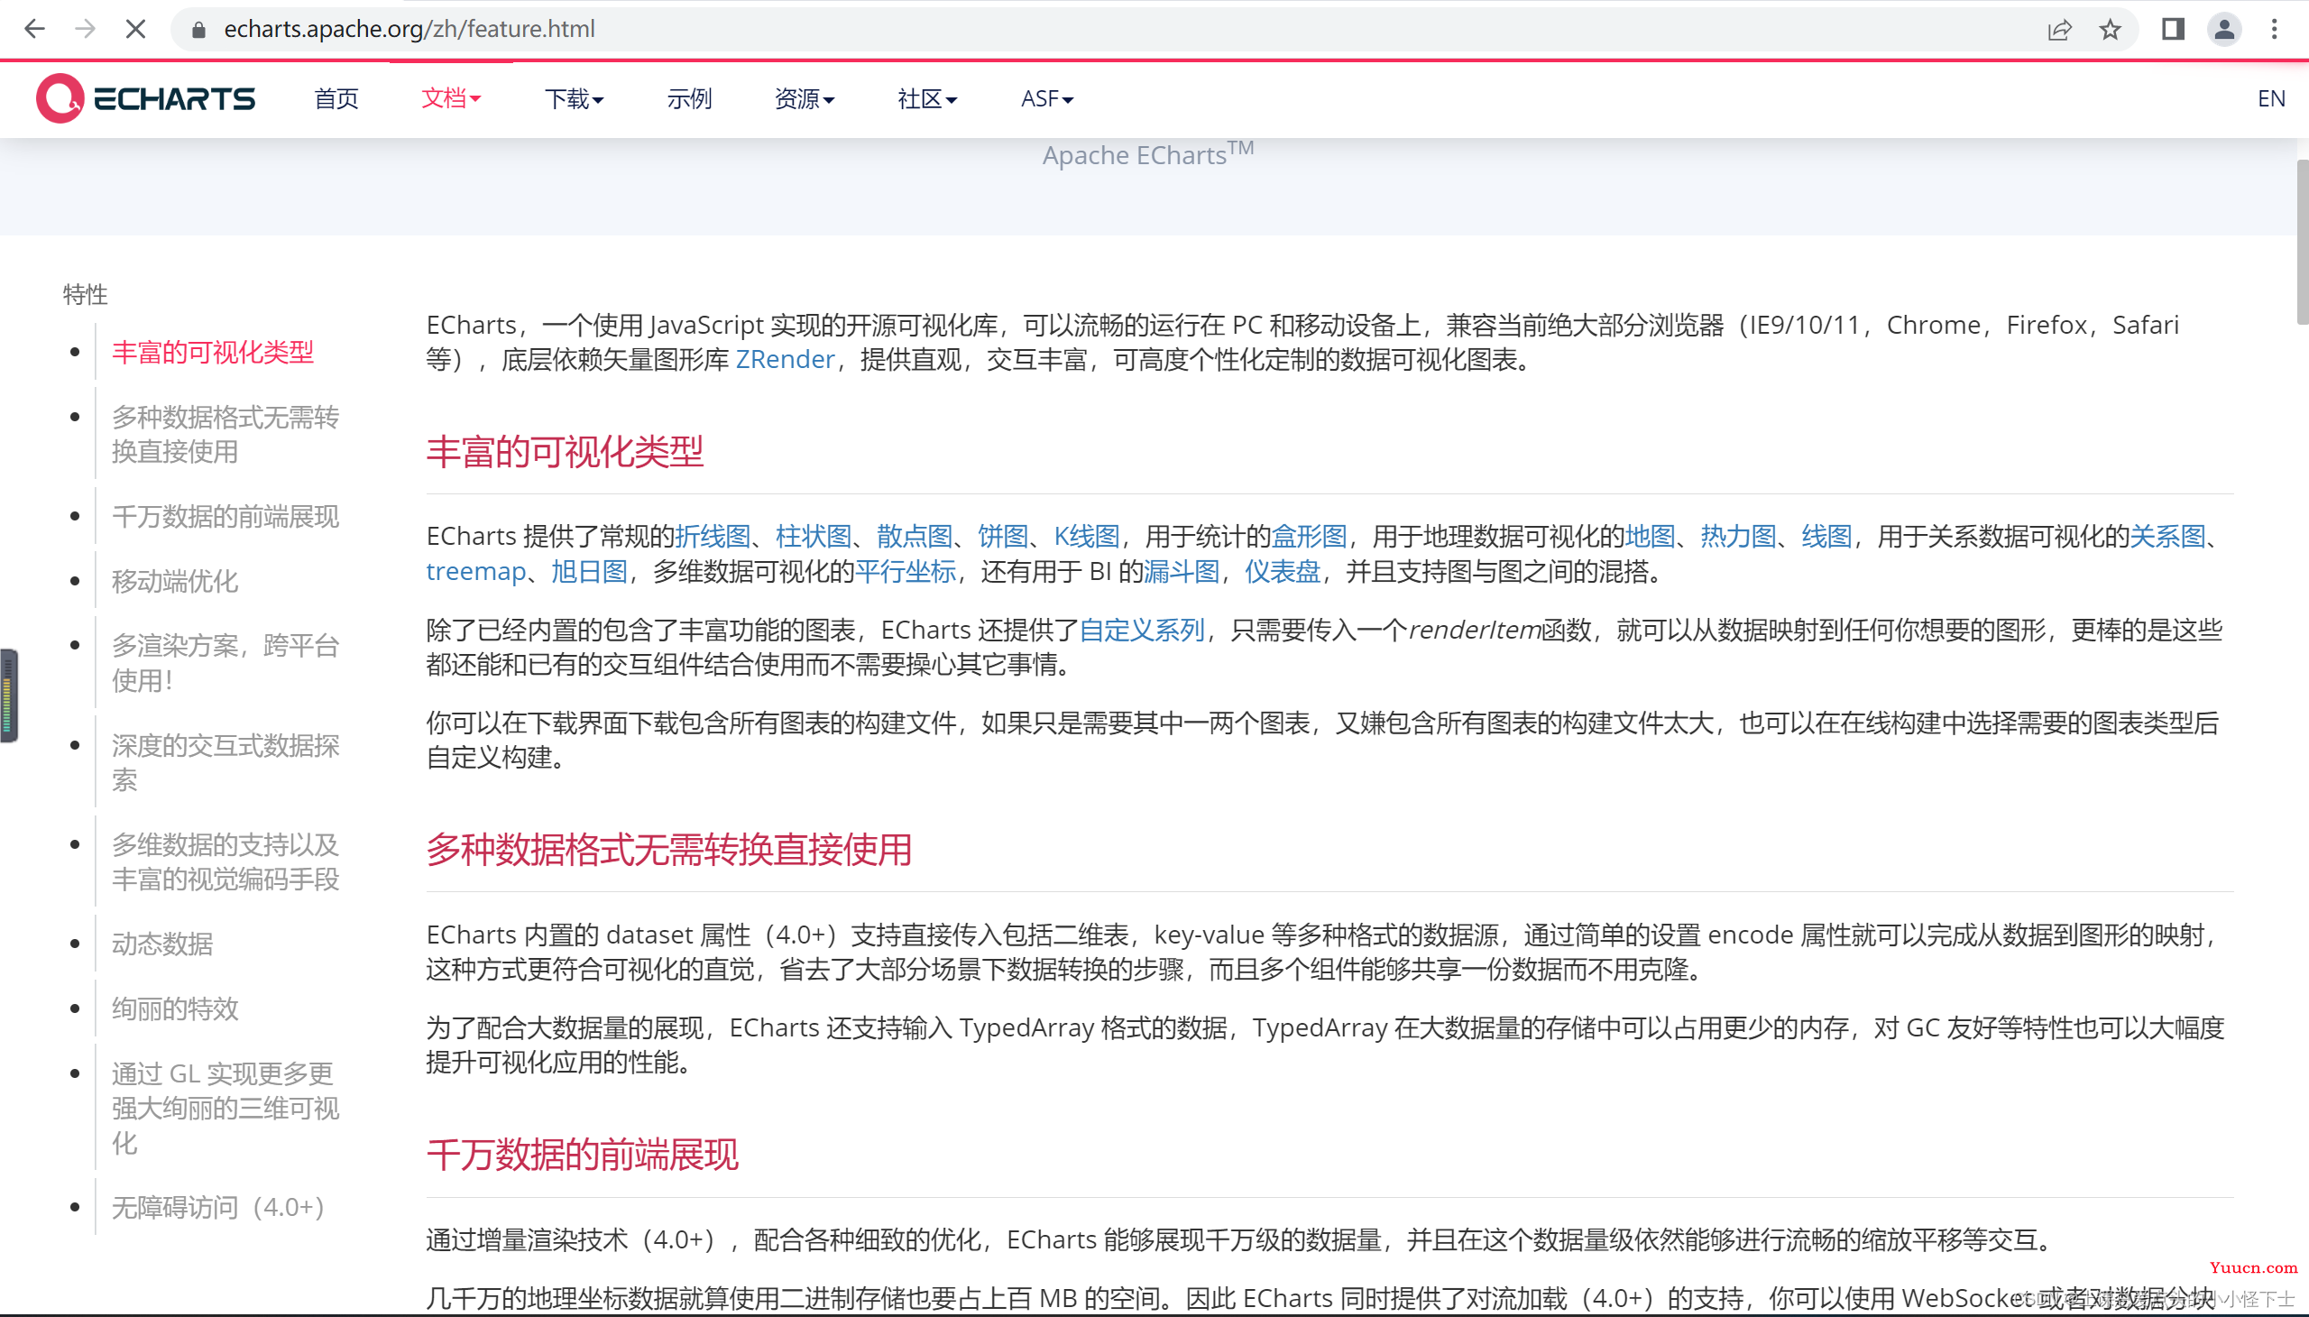This screenshot has width=2309, height=1317.
Task: Bookmark this page with the star
Action: (2110, 30)
